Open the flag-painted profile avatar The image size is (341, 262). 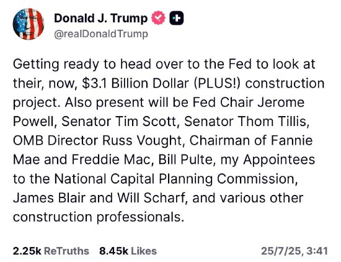click(x=29, y=24)
